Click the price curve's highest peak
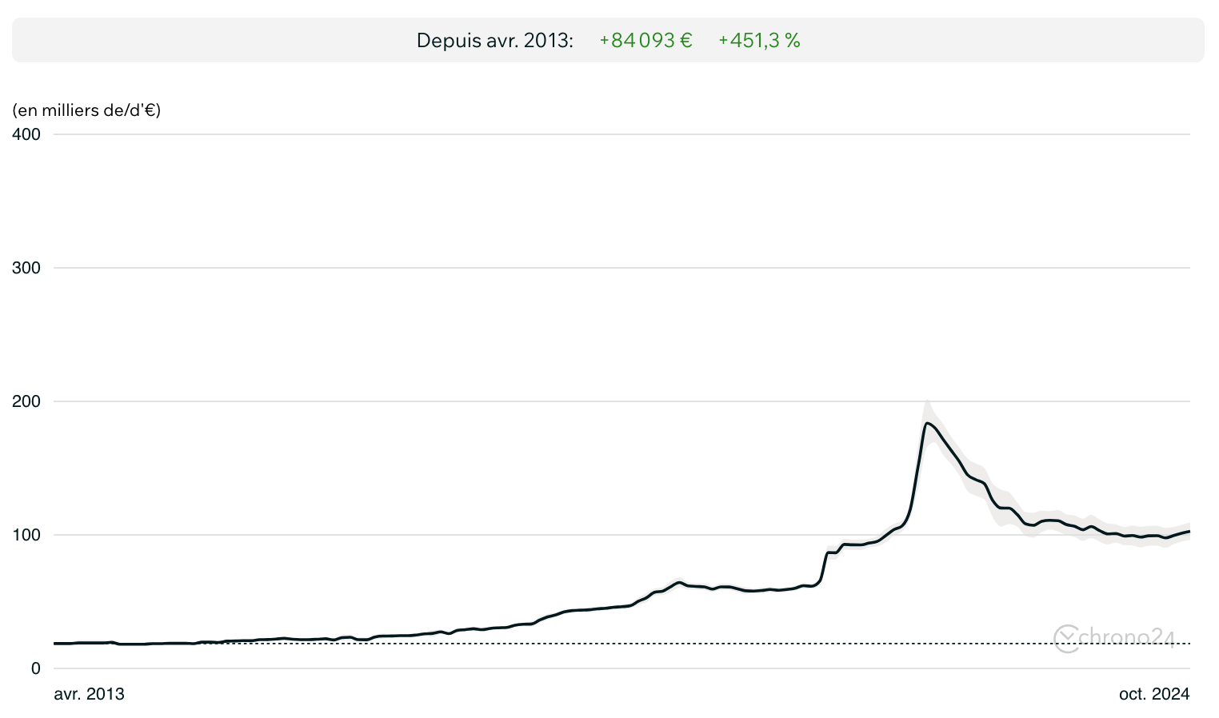1219x718 pixels. point(927,423)
